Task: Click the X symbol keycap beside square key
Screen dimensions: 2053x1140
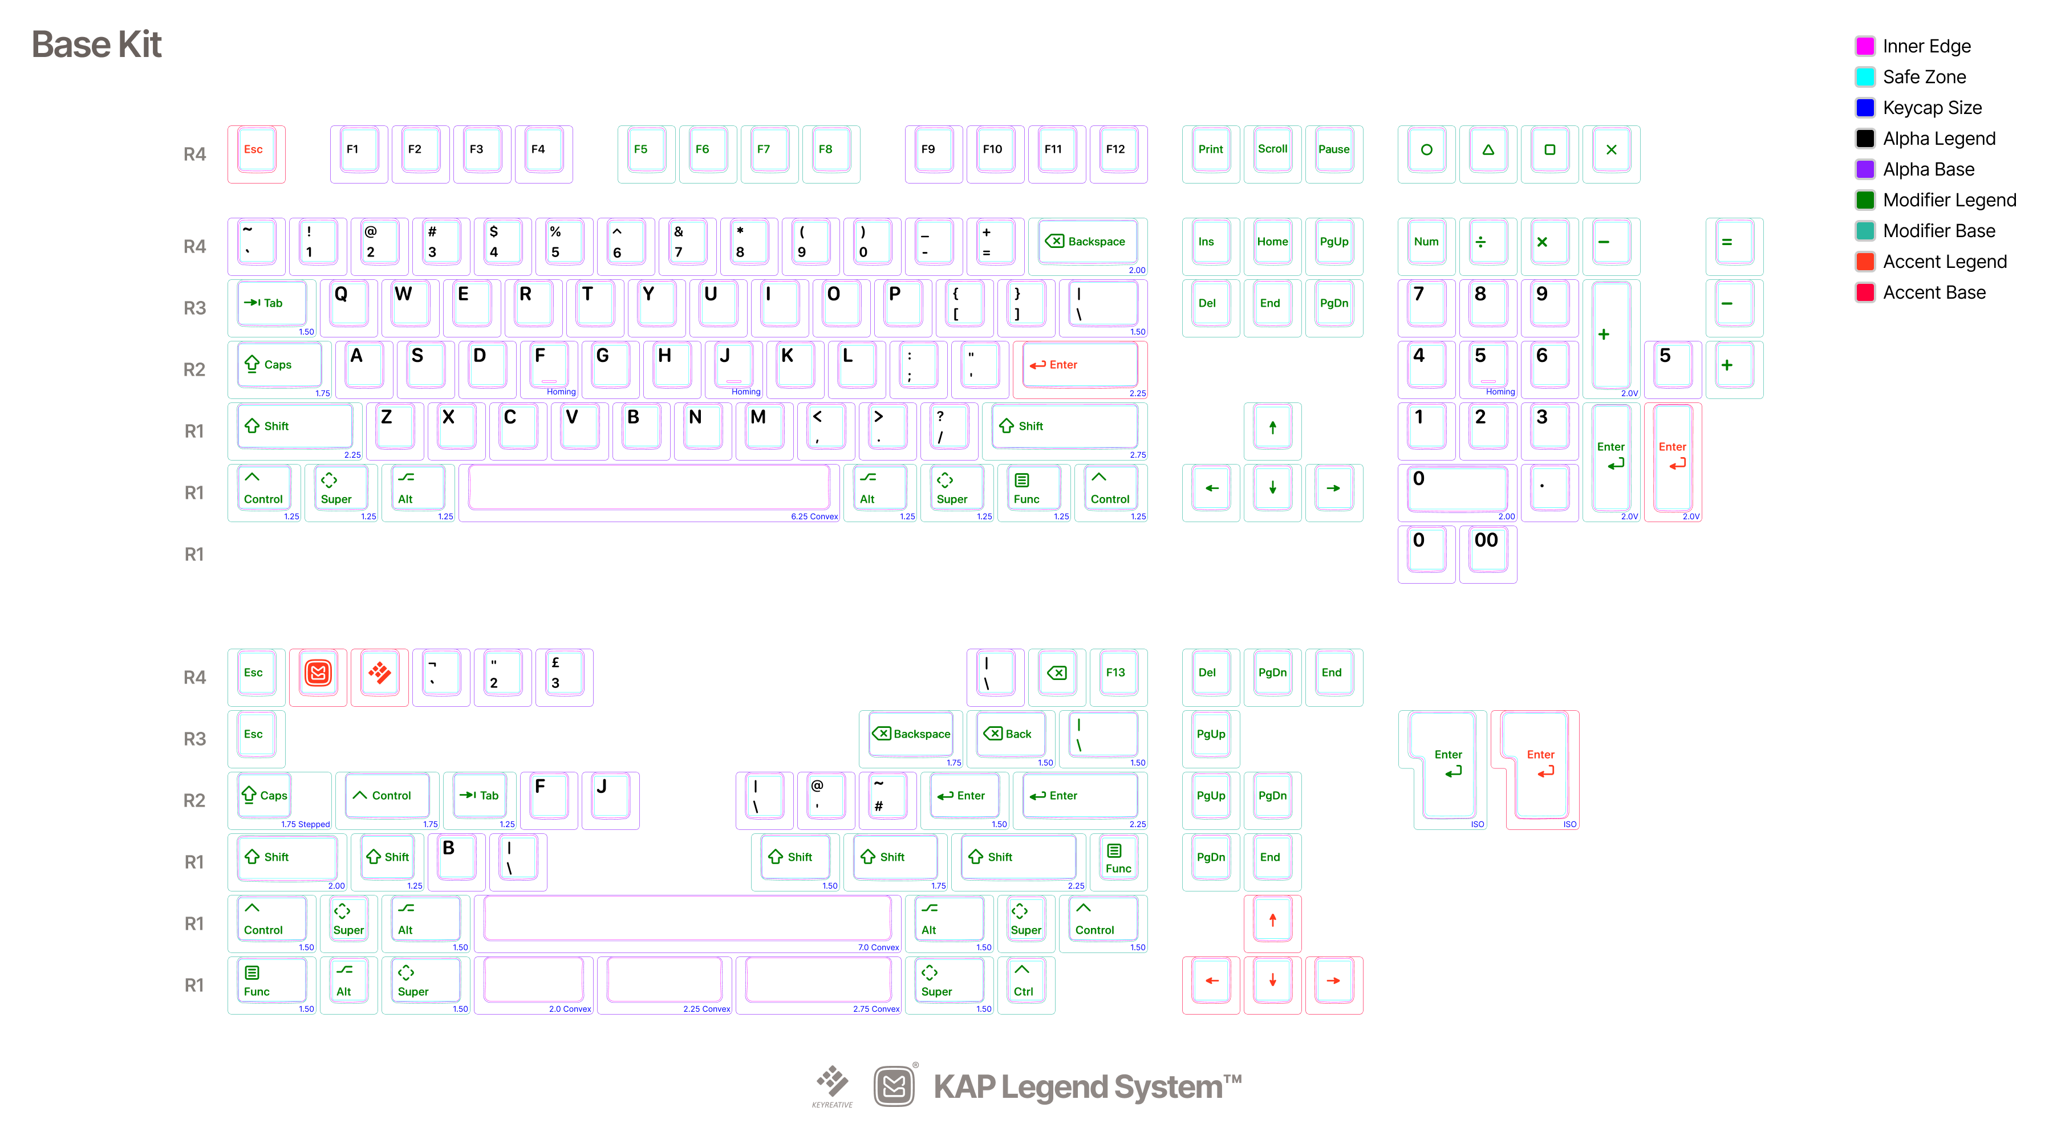Action: pyautogui.click(x=1612, y=154)
